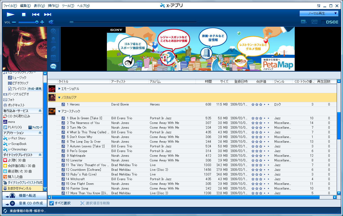Click 機器へ転送 transfer button
Screen dimensions: 343x216
(x=25, y=196)
